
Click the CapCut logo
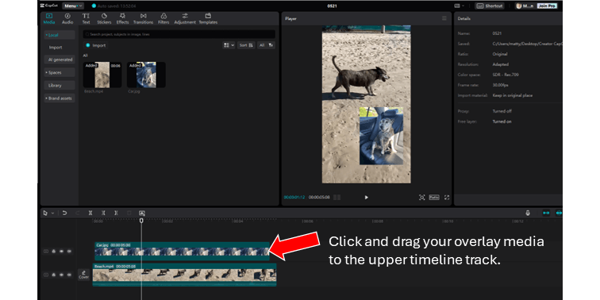pyautogui.click(x=49, y=6)
